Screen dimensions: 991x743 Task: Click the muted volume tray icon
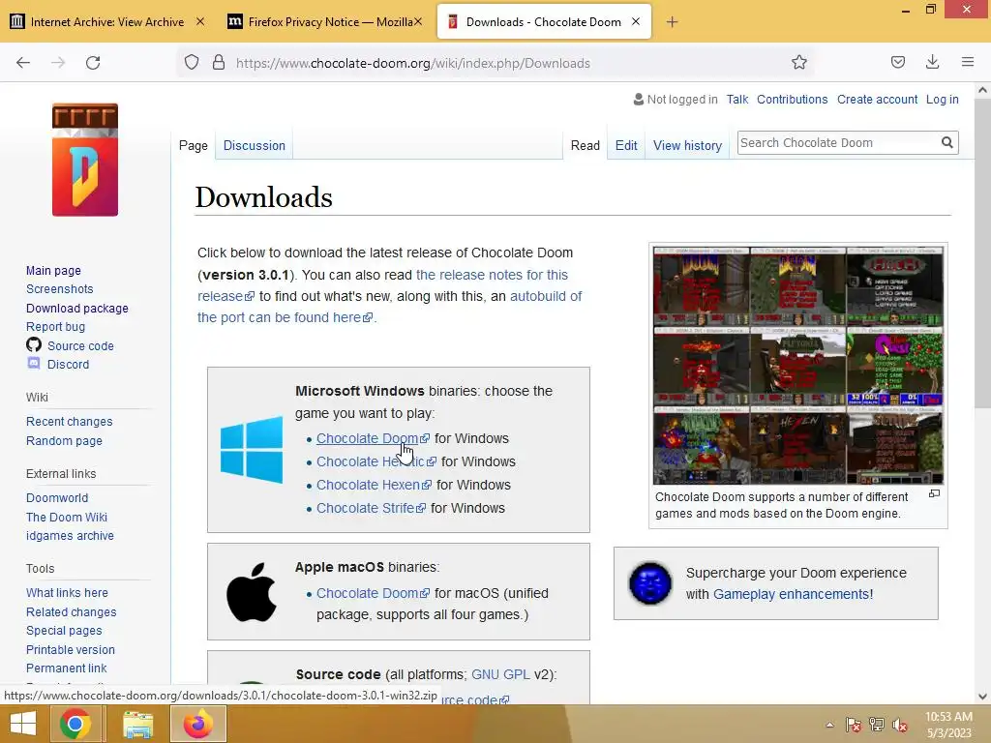(x=900, y=725)
